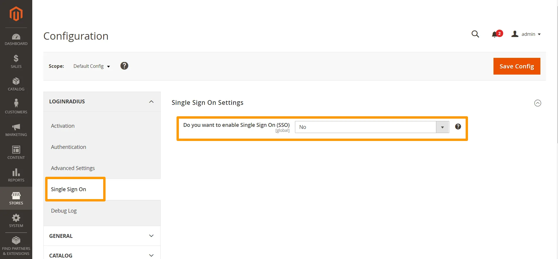Select the Authentication settings tab
This screenshot has height=259, width=558.
(69, 147)
